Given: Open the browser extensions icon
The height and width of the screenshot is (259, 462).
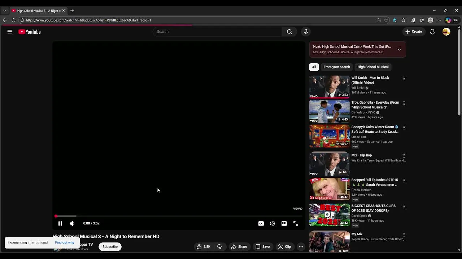Looking at the screenshot, I should click(404, 20).
